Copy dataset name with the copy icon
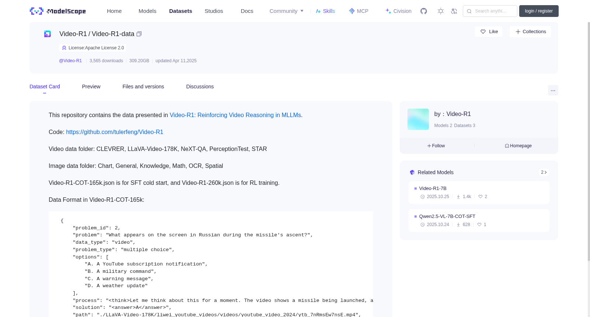Viewport: 590px width, 317px height. 139,34
